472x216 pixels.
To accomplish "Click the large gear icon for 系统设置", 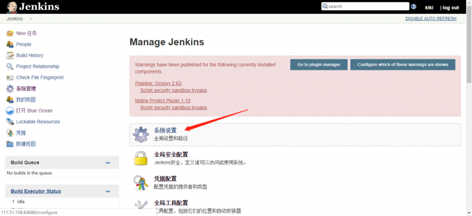I will coord(141,135).
